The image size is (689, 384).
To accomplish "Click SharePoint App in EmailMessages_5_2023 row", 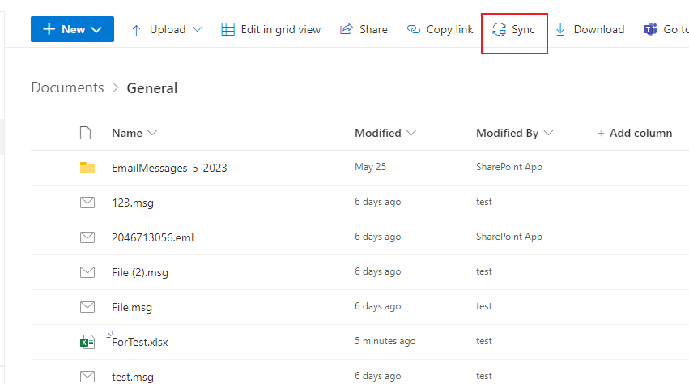I will pyautogui.click(x=508, y=167).
